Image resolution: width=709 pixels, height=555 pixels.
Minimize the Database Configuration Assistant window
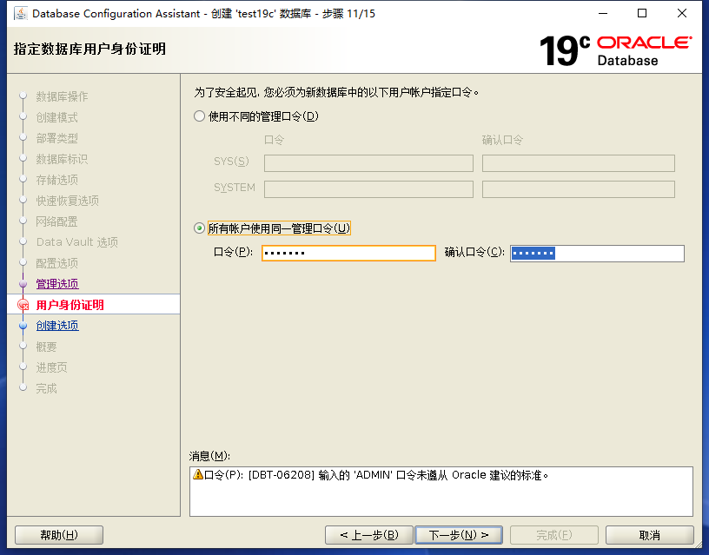click(x=603, y=14)
